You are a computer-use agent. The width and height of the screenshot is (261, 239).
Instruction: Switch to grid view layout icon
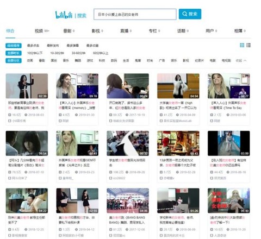pos(242,45)
